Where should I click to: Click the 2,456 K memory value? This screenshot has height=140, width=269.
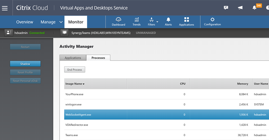243,104
